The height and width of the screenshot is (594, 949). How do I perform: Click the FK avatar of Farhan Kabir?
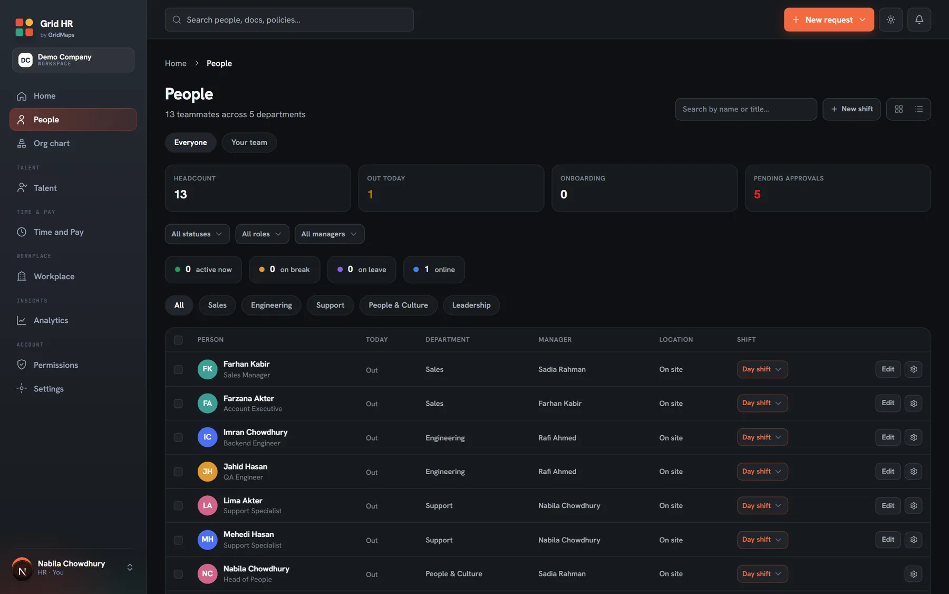[x=207, y=369]
